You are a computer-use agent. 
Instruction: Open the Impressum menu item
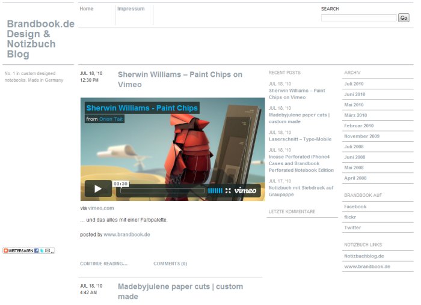(131, 9)
